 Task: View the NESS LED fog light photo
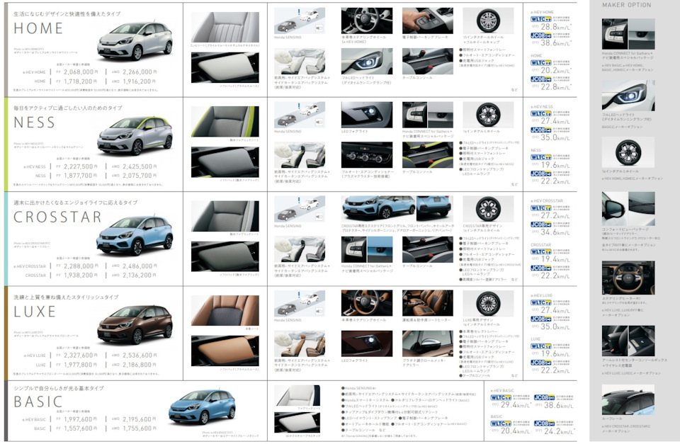point(367,115)
